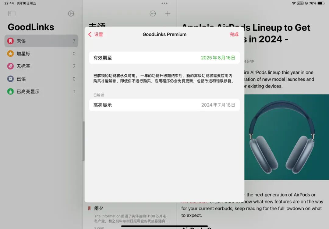Click the 未读 unread count 7
This screenshot has width=329, height=229.
[x=74, y=41]
